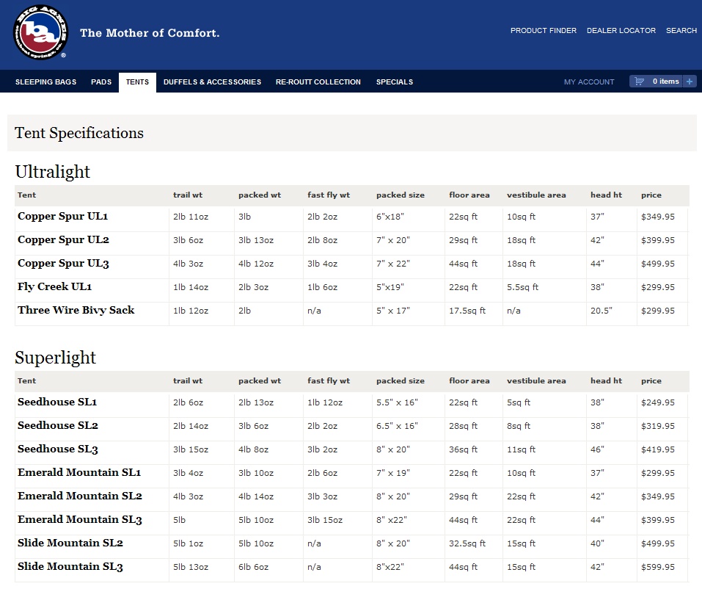
Task: Select Slide Mountain SL2 floor area 32.5sq ft
Action: point(467,543)
